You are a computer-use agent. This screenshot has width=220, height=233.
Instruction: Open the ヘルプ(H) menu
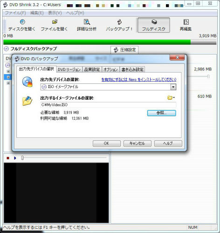coord(75,13)
